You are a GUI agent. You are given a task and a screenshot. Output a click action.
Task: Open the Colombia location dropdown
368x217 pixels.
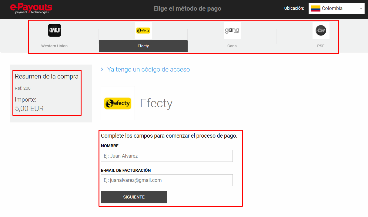336,8
